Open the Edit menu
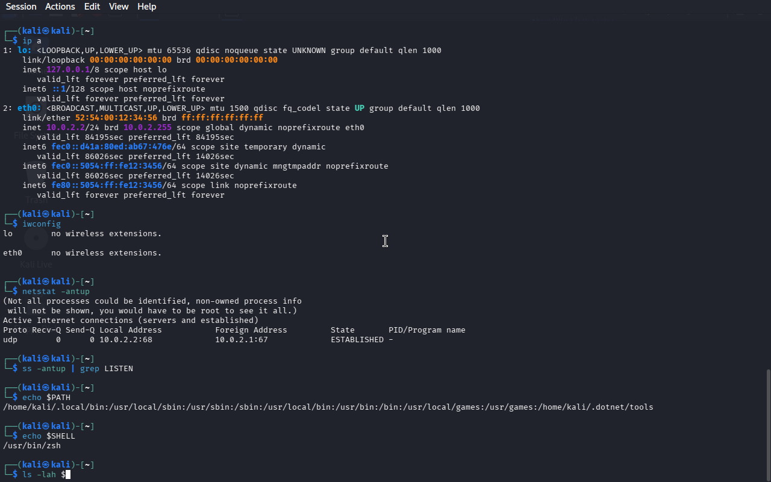The width and height of the screenshot is (771, 482). click(92, 7)
